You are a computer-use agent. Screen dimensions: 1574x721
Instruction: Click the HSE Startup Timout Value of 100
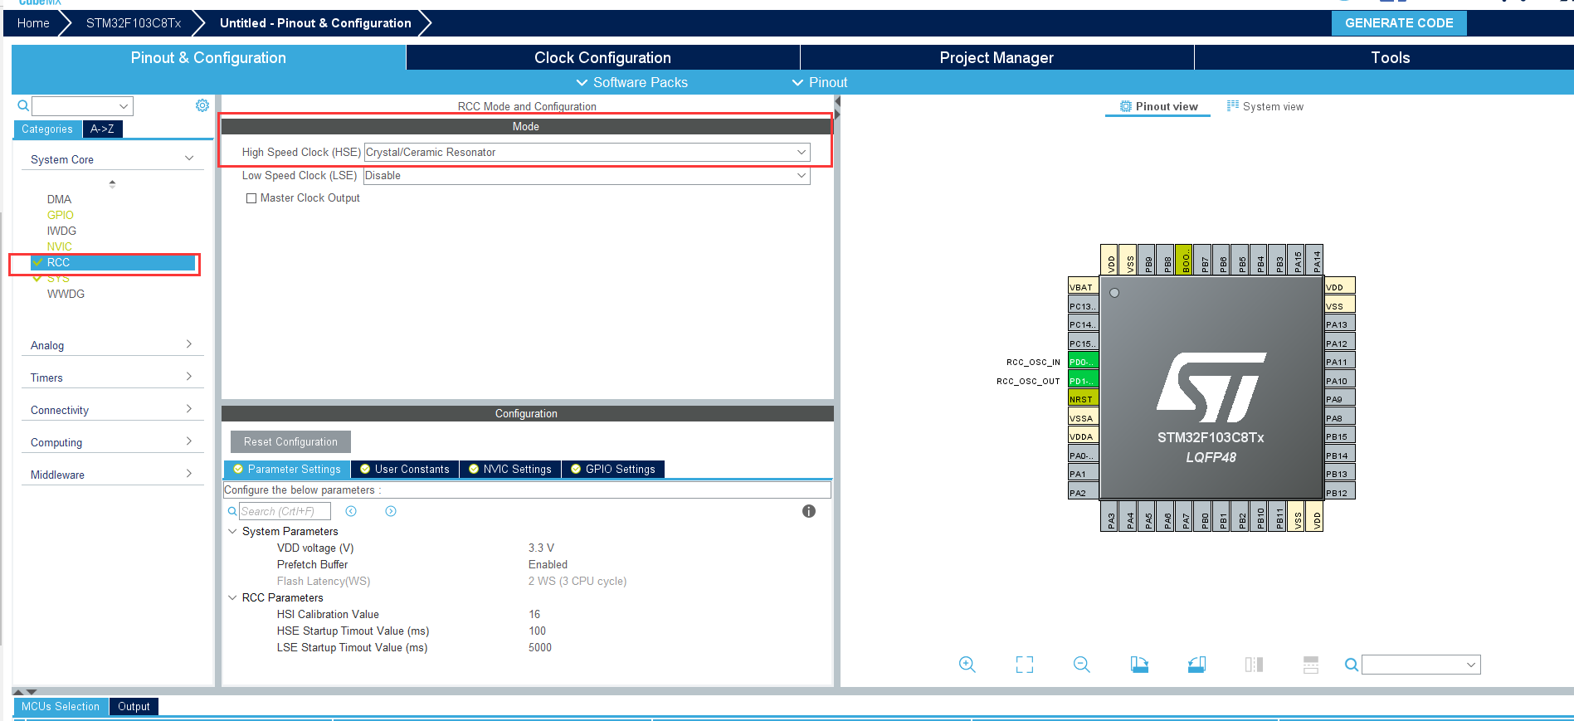tap(537, 631)
